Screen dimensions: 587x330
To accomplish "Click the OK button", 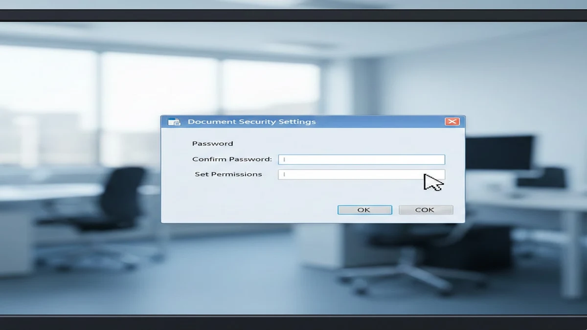I will pos(364,210).
